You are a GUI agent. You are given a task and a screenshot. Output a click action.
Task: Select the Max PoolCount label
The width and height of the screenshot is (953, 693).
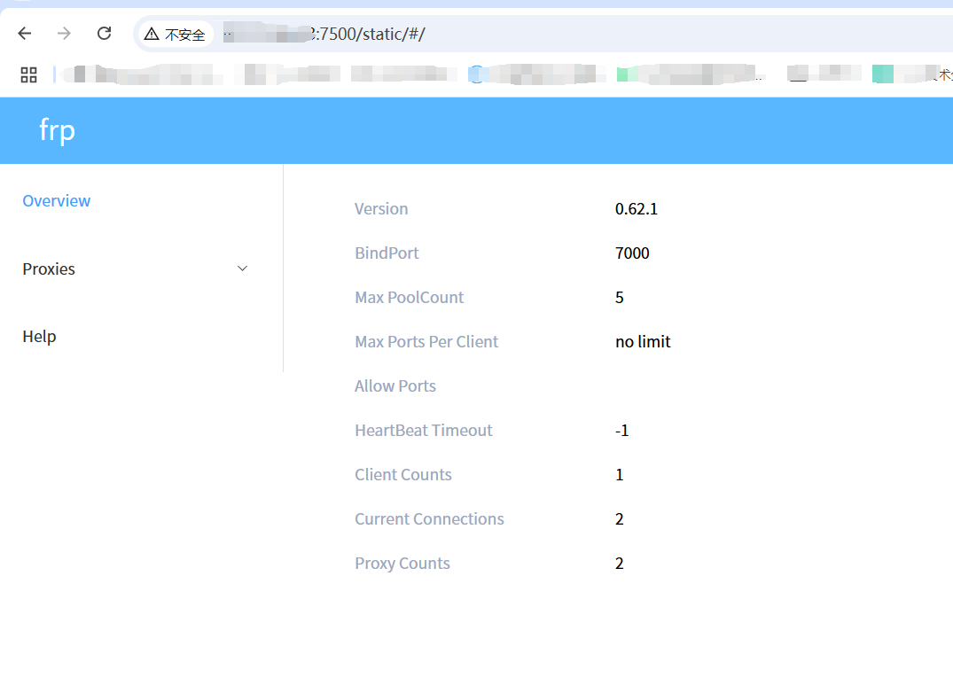pyautogui.click(x=409, y=298)
